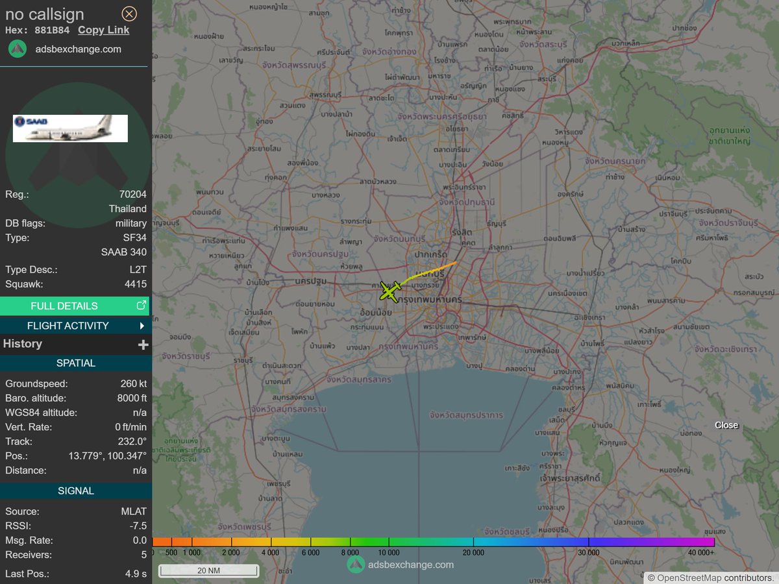Viewport: 779px width, 584px height.
Task: Click the green adsbexchange logo in the sidebar
Action: click(x=16, y=49)
